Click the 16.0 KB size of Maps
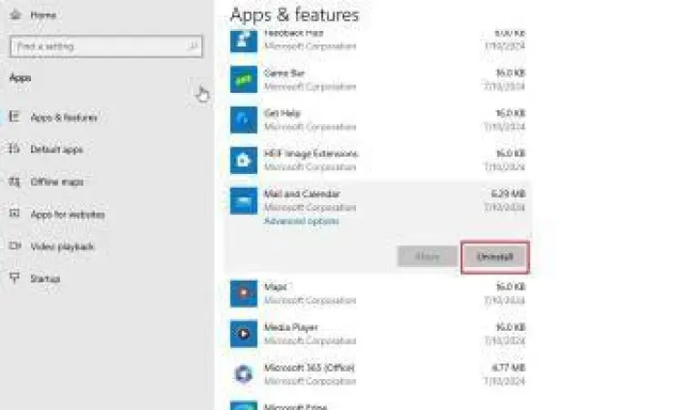The image size is (683, 410). click(511, 287)
